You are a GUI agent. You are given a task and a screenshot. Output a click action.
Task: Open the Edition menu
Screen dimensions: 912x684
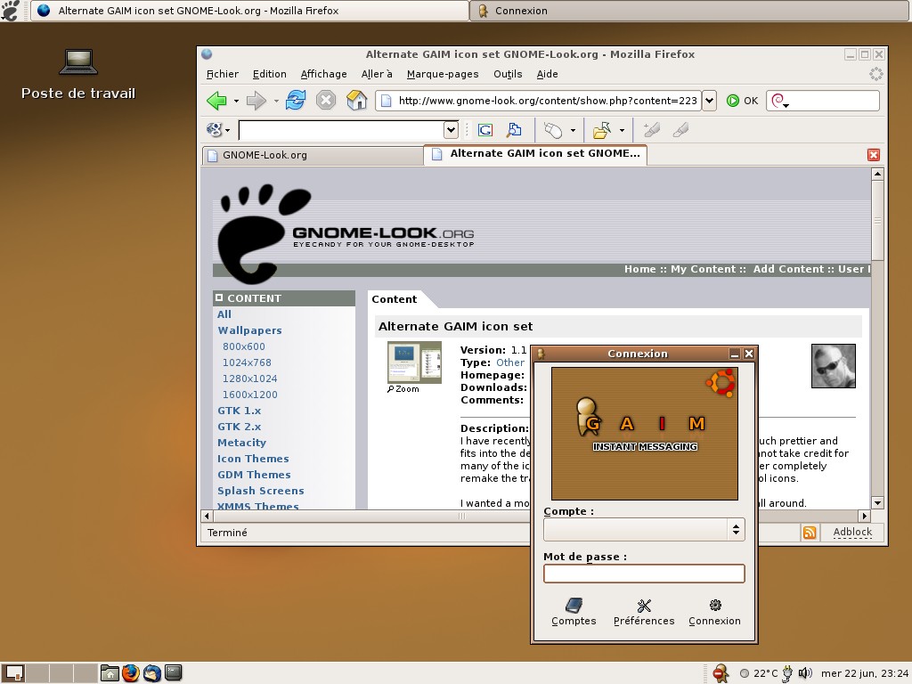269,74
